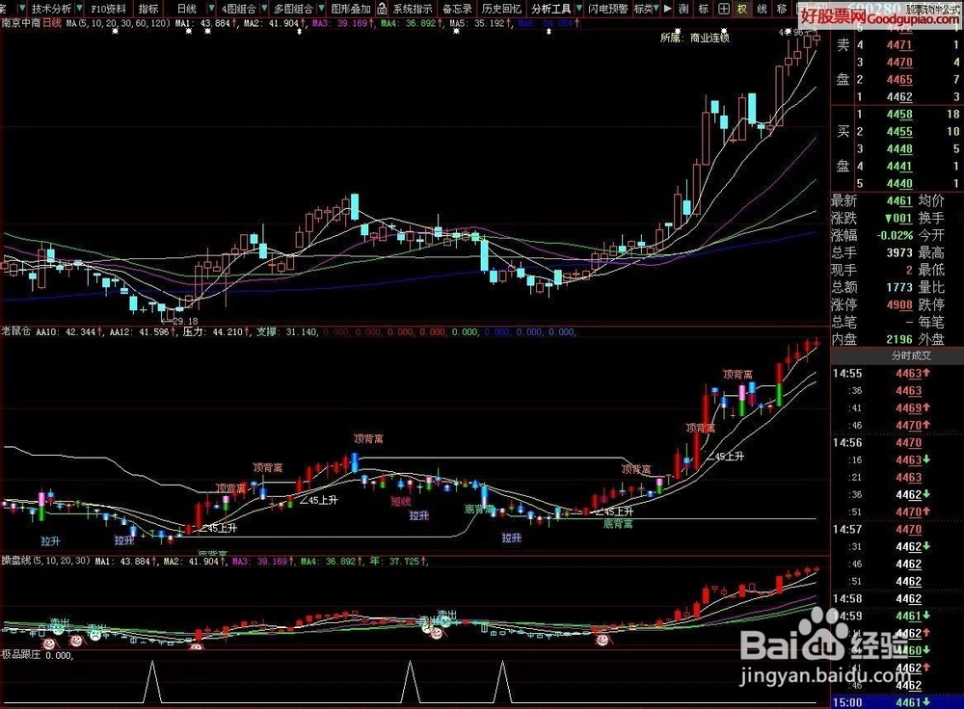
Task: Open the F10资料 page
Action: (x=108, y=9)
